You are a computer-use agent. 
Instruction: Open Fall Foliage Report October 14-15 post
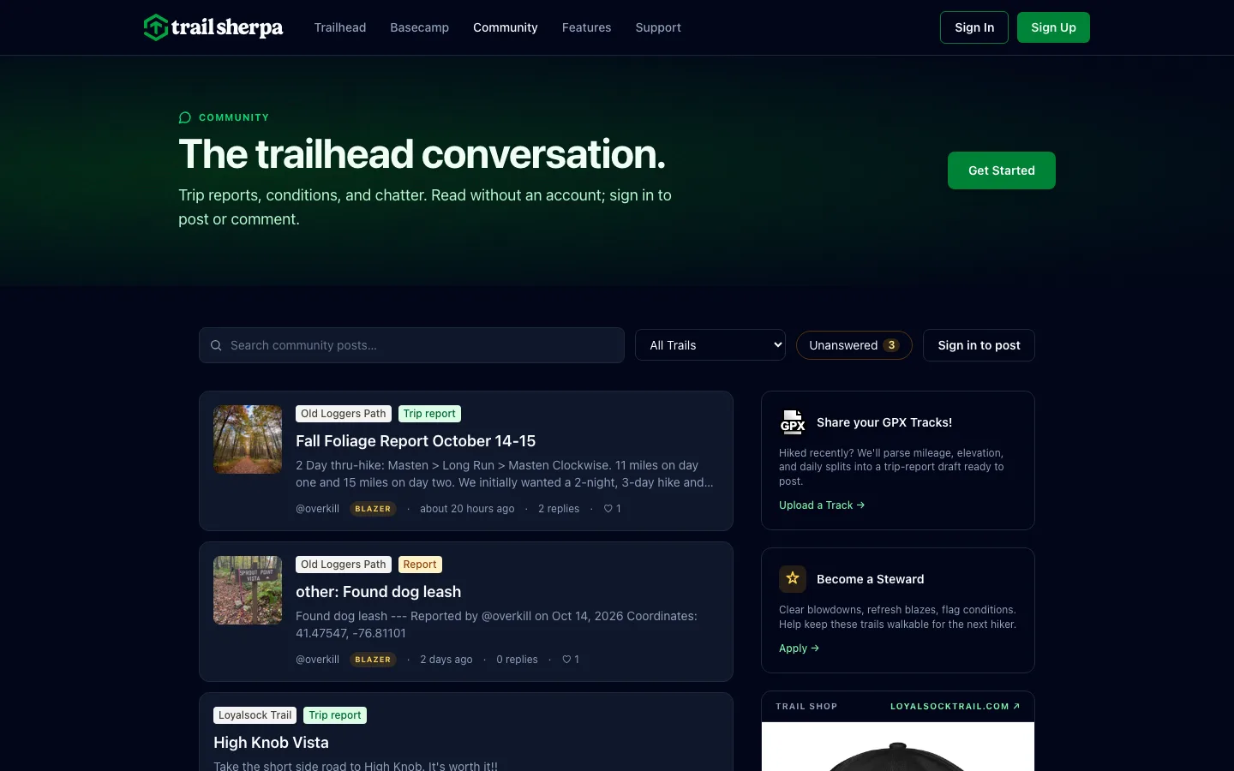pyautogui.click(x=416, y=441)
